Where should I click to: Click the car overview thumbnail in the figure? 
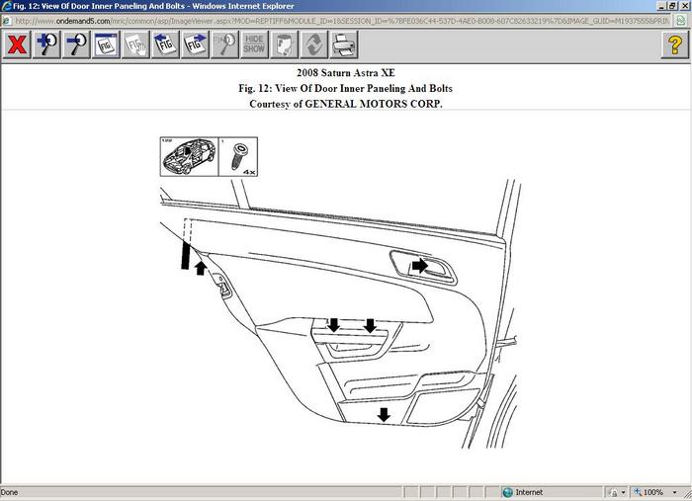coord(190,156)
